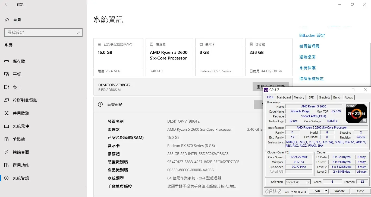Image resolution: width=371 pixels, height=197 pixels.
Task: Open the 首頁 home icon
Action: coord(7,20)
